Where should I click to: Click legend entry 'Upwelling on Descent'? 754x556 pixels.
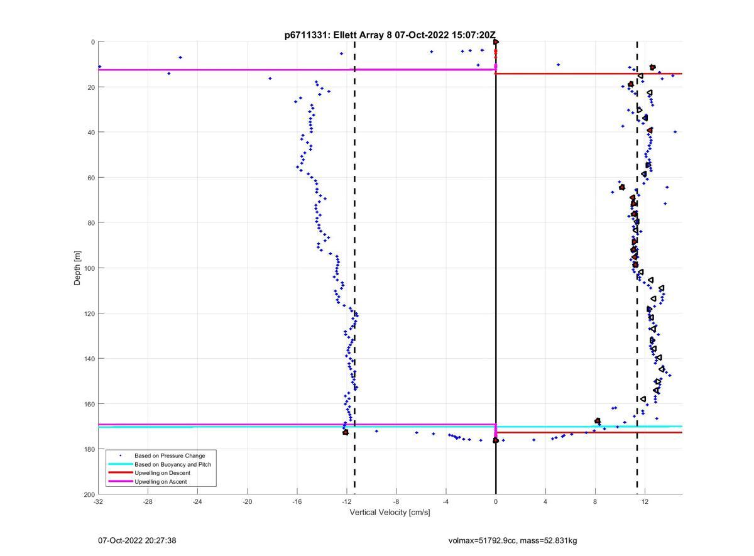[x=162, y=473]
